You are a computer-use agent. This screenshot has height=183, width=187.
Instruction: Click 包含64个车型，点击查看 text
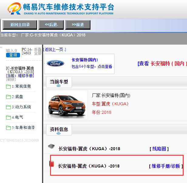tap(92, 66)
